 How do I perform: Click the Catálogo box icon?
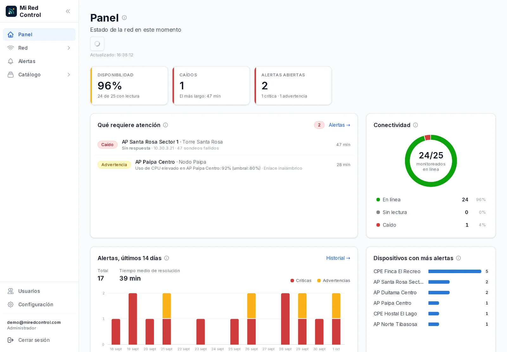coord(10,74)
